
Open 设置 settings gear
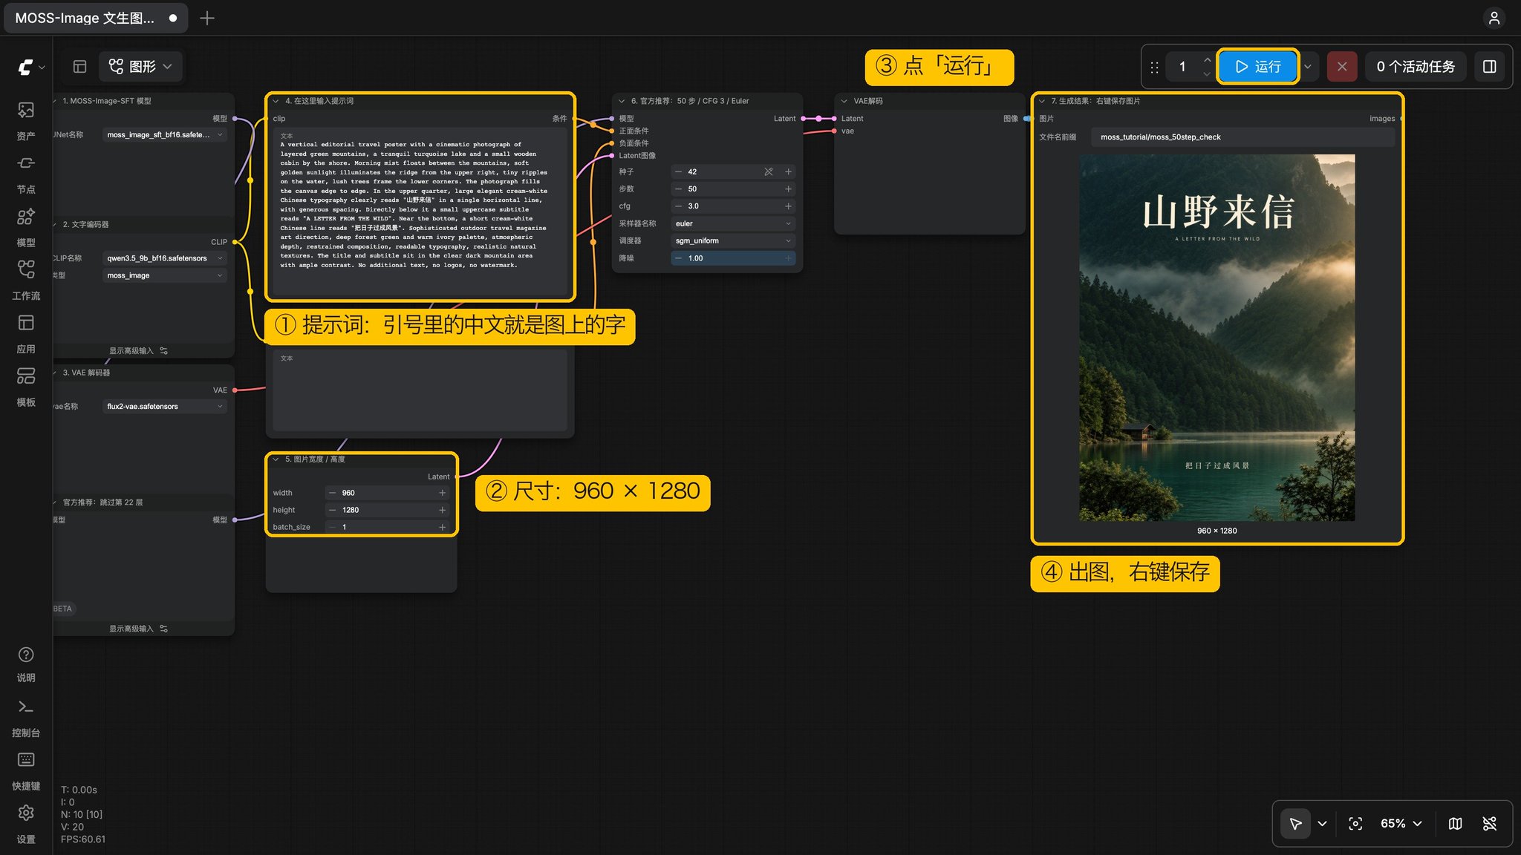click(x=26, y=824)
